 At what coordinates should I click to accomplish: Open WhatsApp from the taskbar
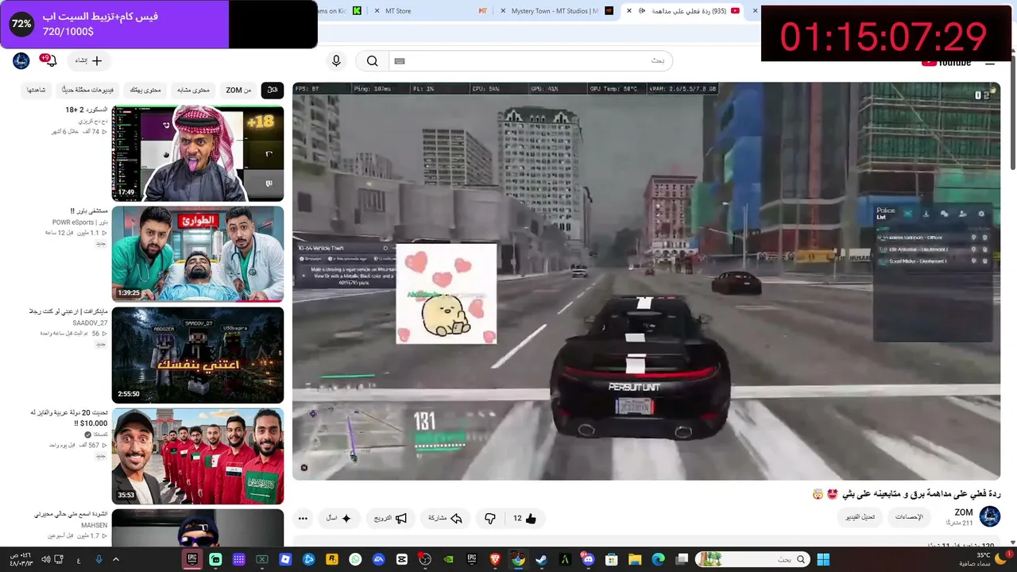tap(355, 559)
